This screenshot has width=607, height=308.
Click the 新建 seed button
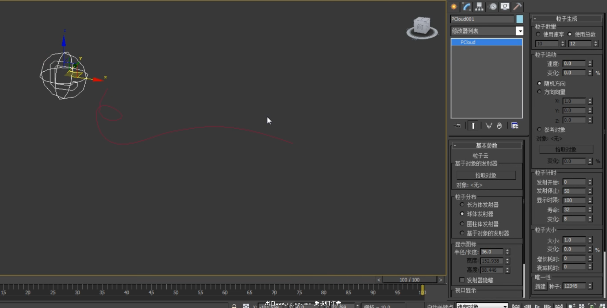pos(540,286)
